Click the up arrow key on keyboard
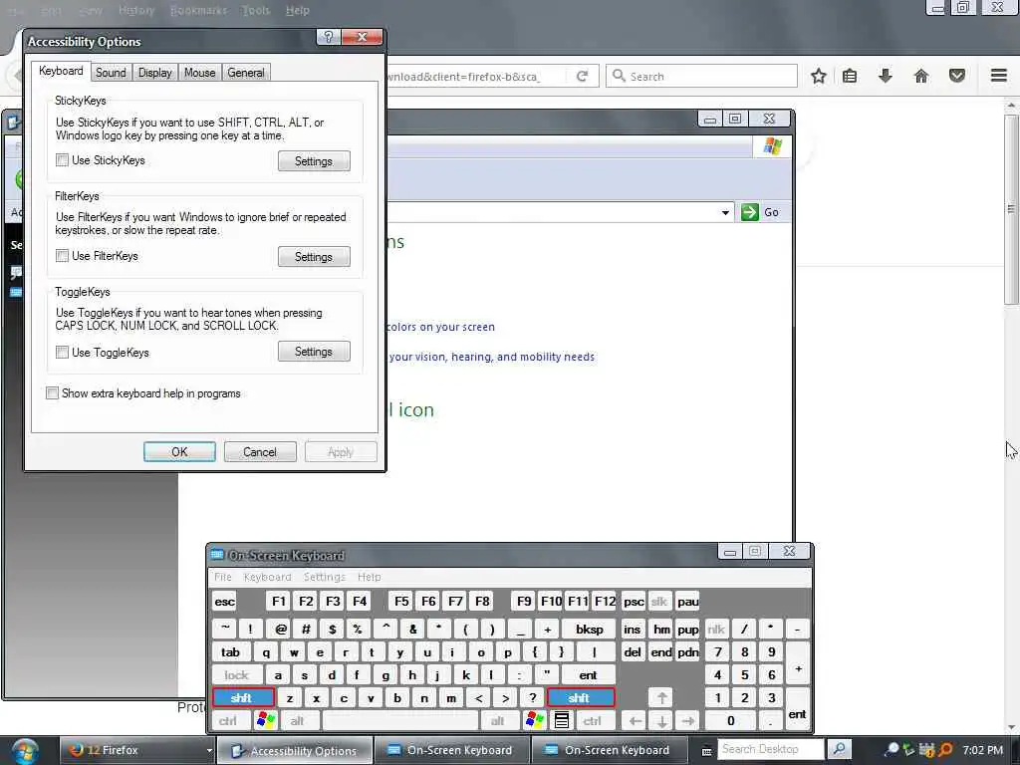This screenshot has width=1020, height=765. pyautogui.click(x=661, y=698)
